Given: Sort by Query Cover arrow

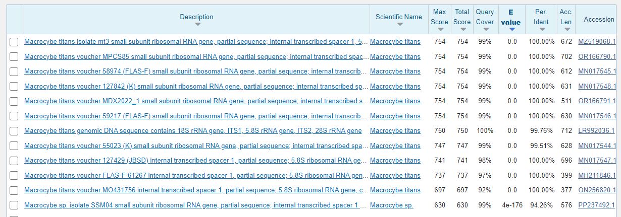Looking at the screenshot, I should click(x=485, y=30).
